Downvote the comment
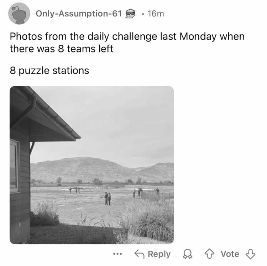267x266 pixels. (x=250, y=254)
